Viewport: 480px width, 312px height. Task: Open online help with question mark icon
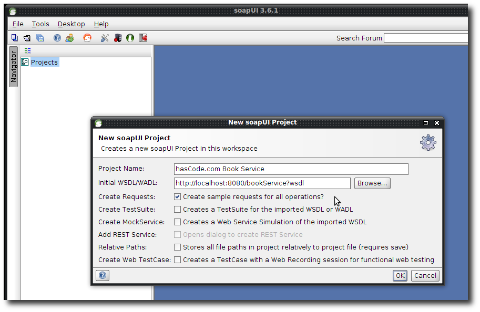point(57,37)
